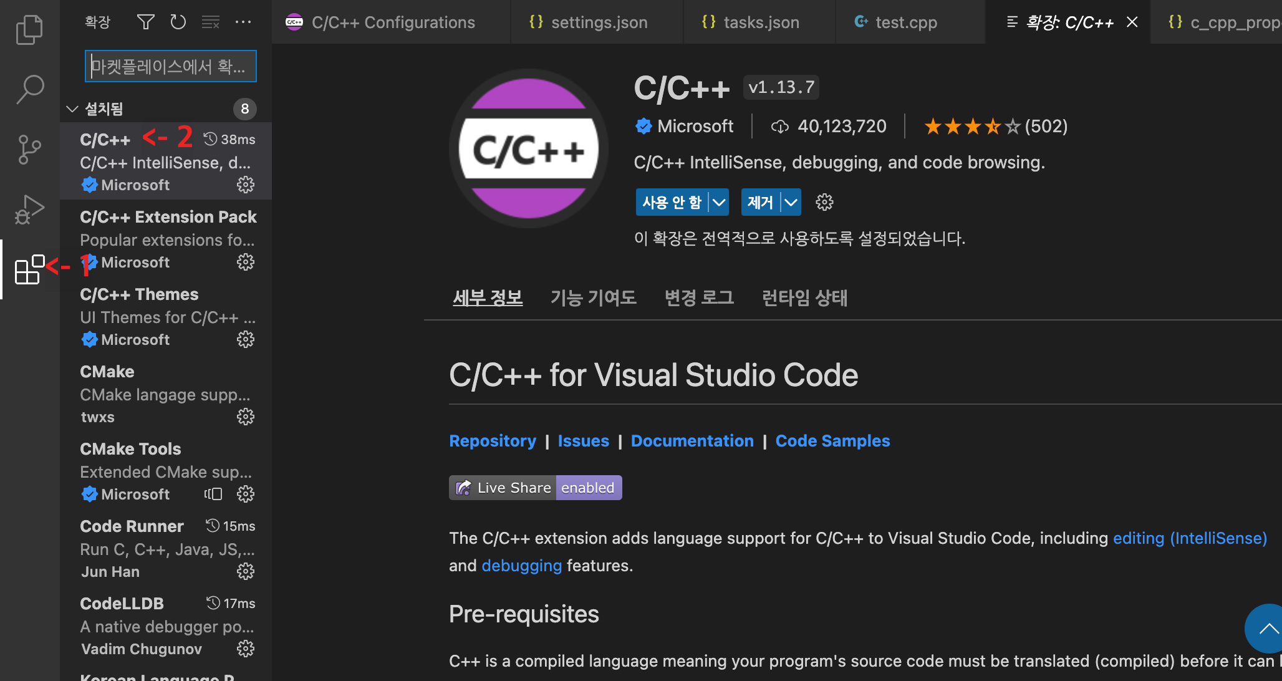1282x681 pixels.
Task: Refresh the extensions list
Action: (178, 22)
